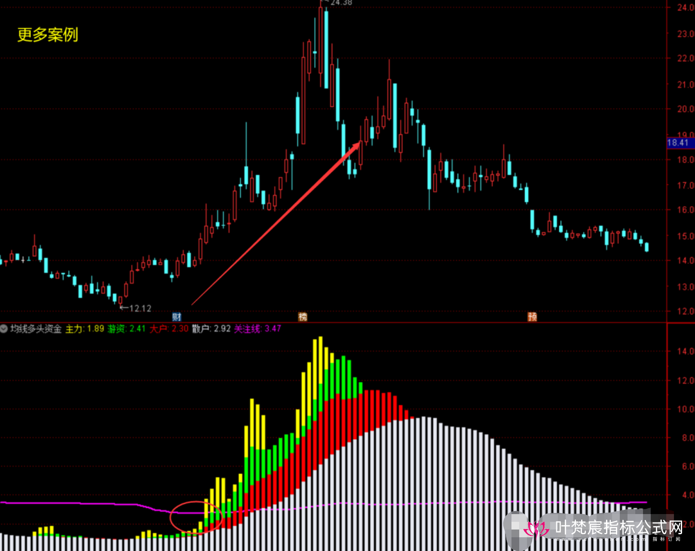Expand the 均线多头资金 indicator dropdown arrow
Viewport: 695px width, 551px height.
click(x=4, y=329)
